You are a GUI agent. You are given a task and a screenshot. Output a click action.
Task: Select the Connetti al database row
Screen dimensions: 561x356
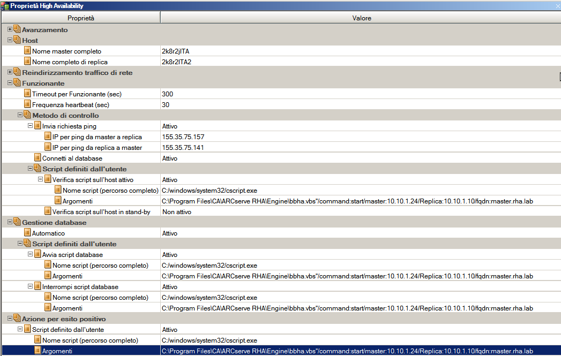[x=72, y=158]
